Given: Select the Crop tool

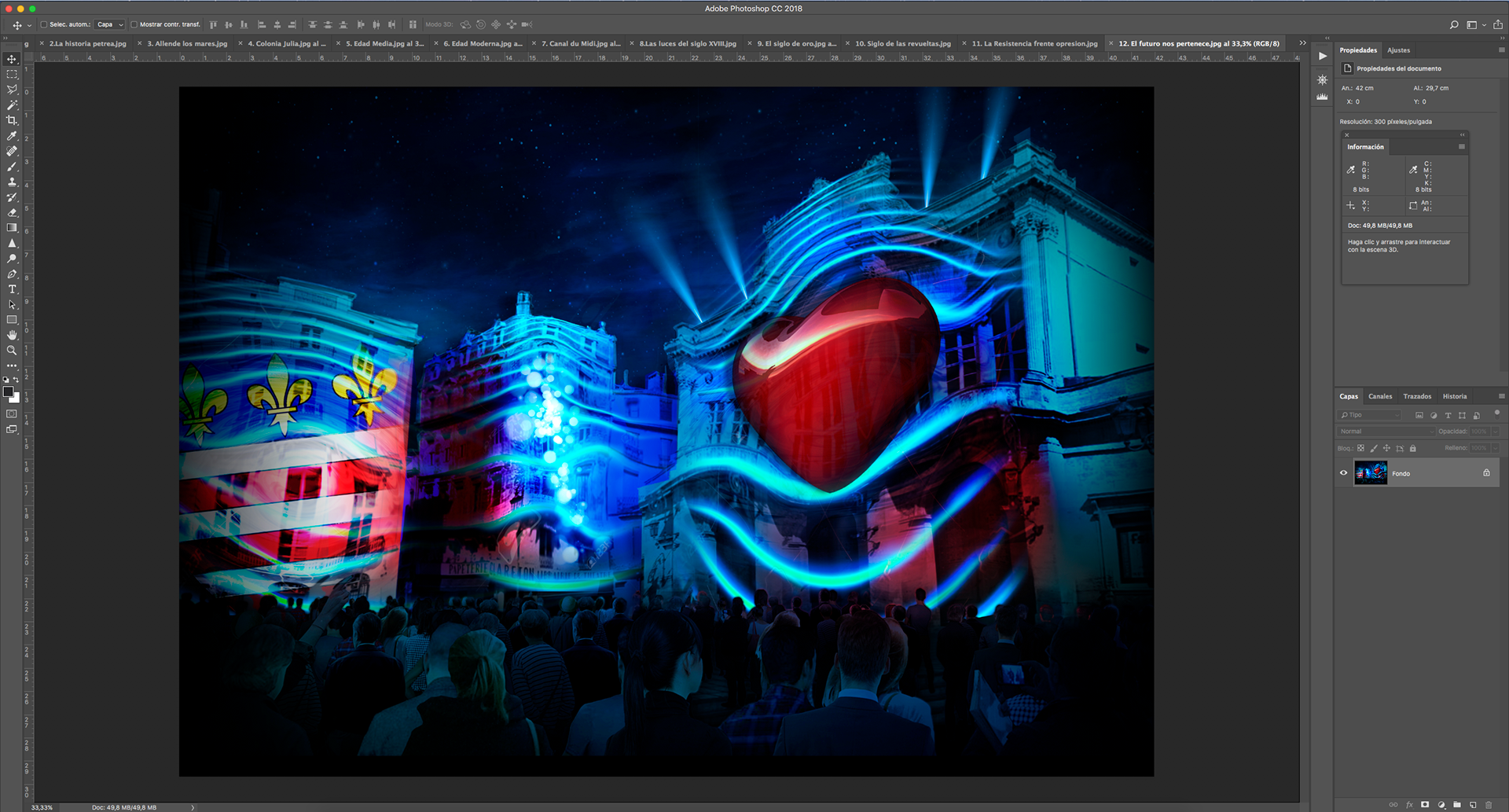Looking at the screenshot, I should [x=12, y=120].
